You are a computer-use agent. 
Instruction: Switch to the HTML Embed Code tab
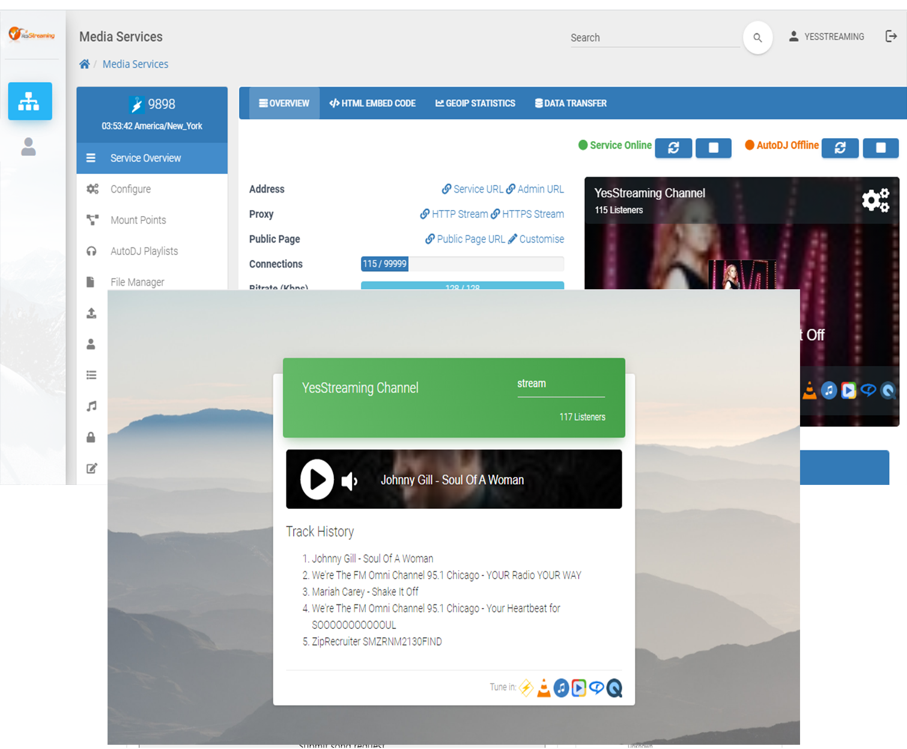tap(372, 103)
